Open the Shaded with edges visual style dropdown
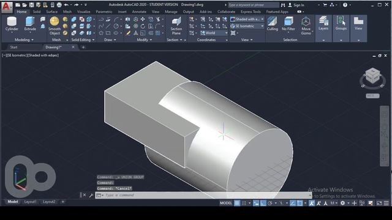 (247, 19)
